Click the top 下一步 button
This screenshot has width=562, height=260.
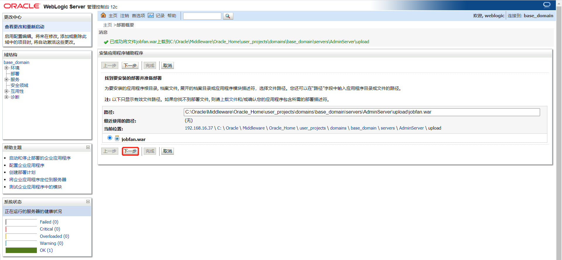130,65
